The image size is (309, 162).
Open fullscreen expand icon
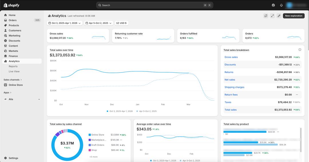272,16
